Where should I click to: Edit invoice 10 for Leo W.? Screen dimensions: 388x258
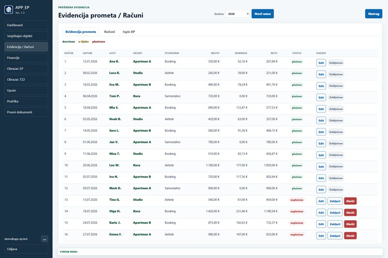coord(321,167)
